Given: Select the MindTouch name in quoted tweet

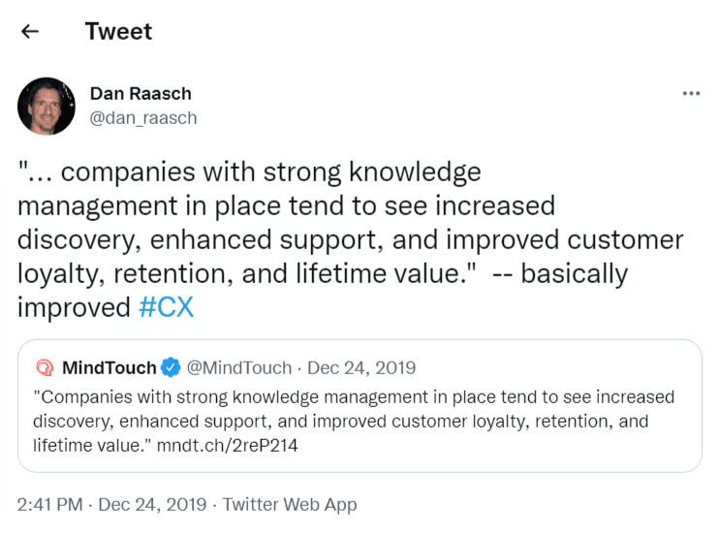Looking at the screenshot, I should pos(109,368).
